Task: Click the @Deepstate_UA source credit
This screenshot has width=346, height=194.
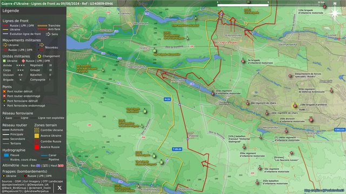Action: tap(37, 185)
